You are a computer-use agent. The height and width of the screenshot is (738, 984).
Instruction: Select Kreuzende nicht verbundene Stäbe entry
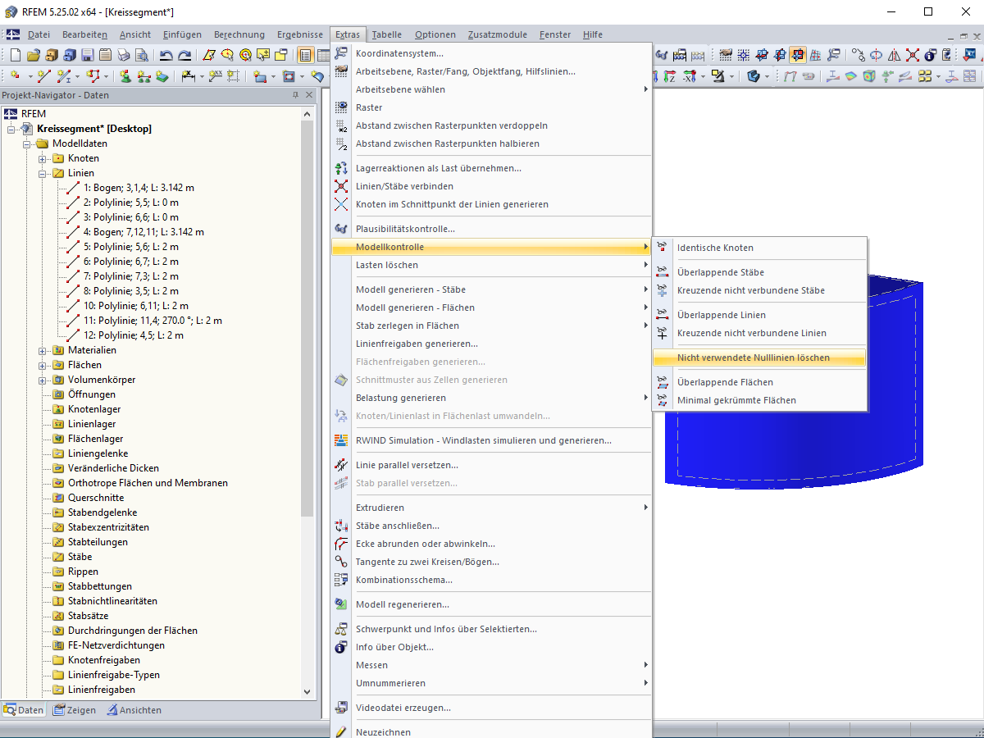[758, 290]
